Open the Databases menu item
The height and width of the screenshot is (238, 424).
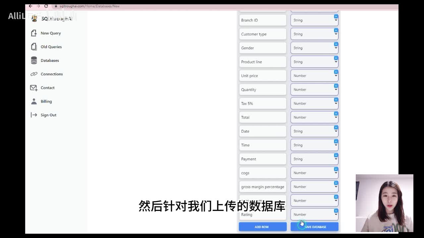[50, 60]
